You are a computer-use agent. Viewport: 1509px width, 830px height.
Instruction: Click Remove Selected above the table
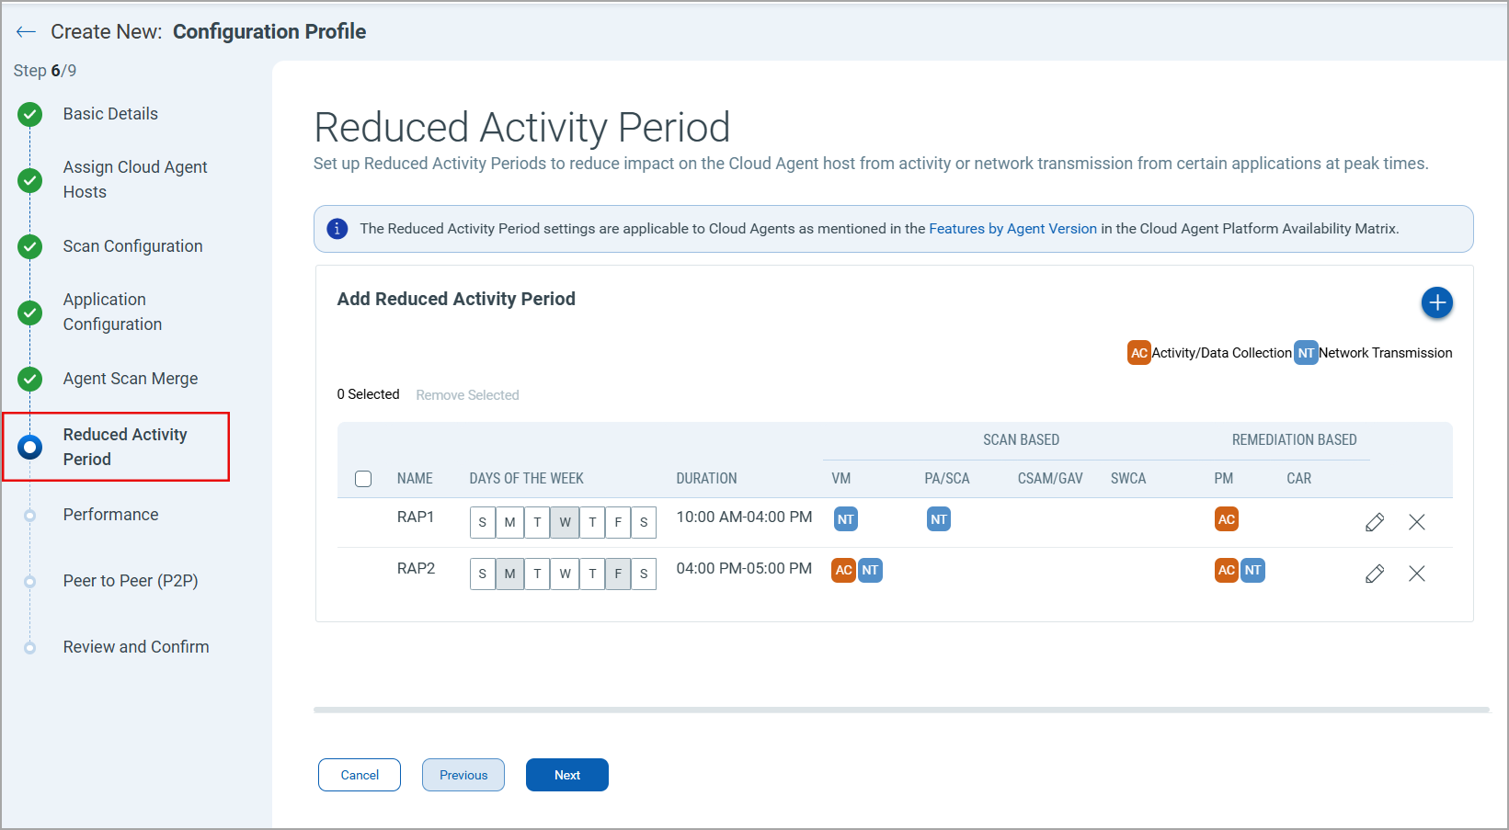point(467,394)
